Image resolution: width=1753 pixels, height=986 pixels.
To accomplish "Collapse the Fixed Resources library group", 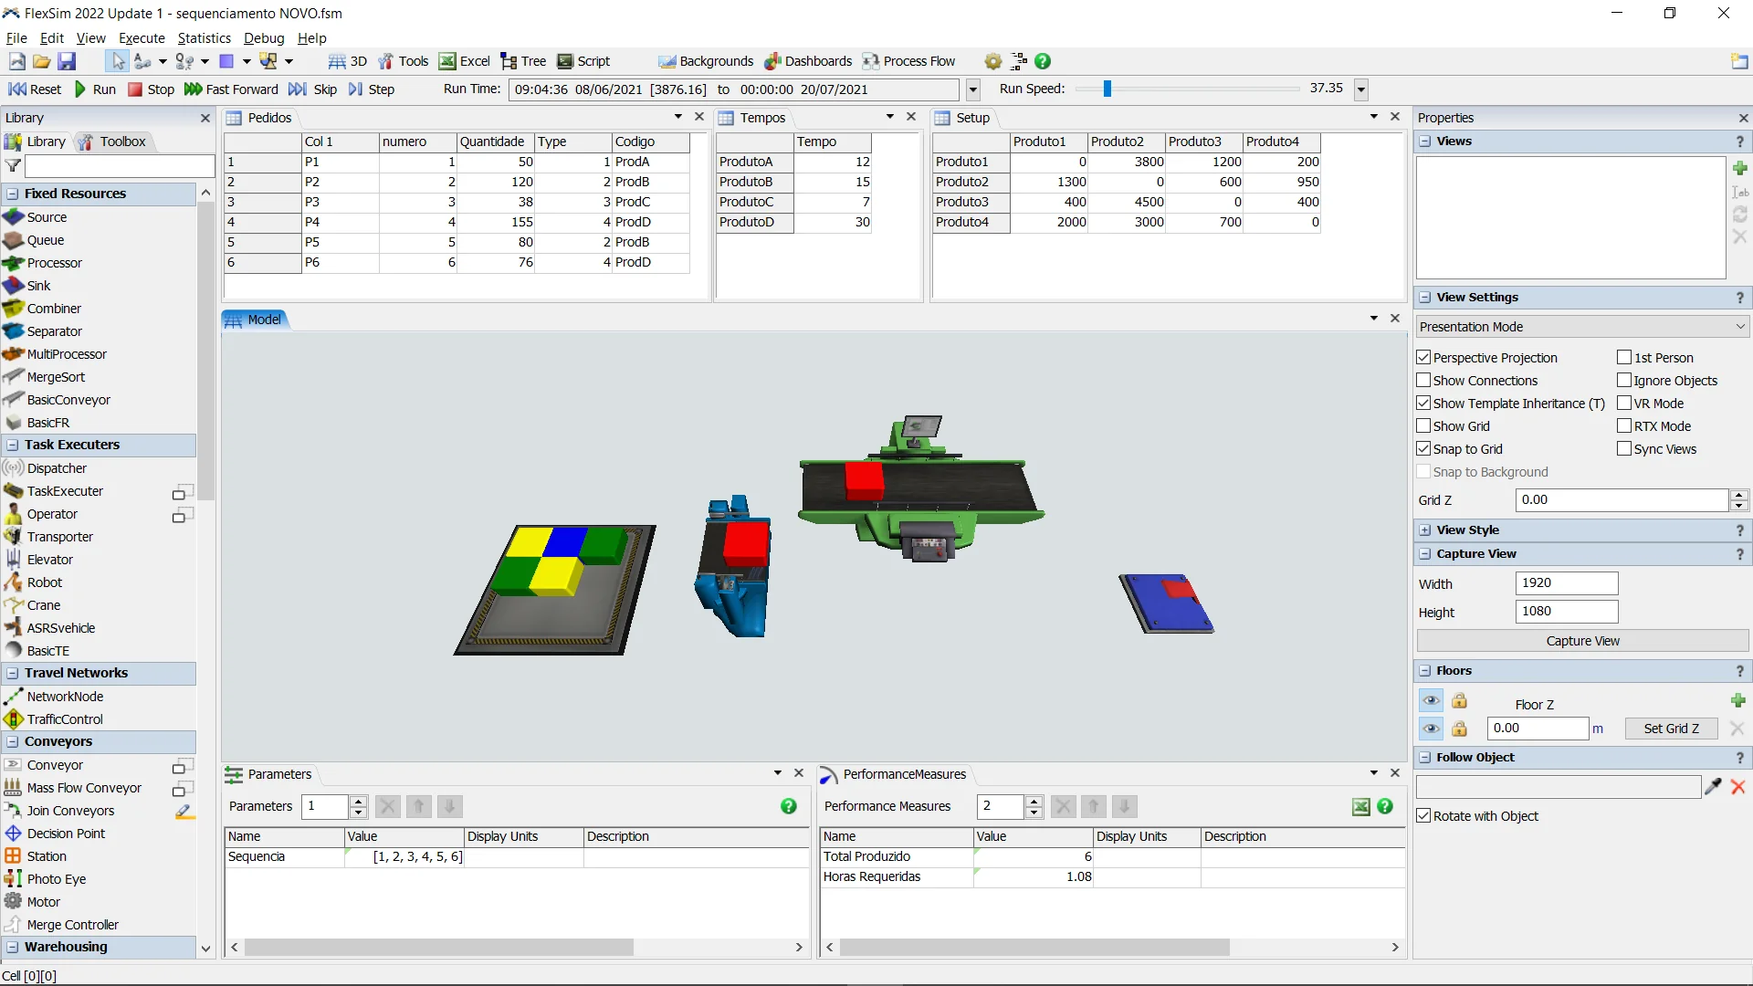I will (x=13, y=194).
